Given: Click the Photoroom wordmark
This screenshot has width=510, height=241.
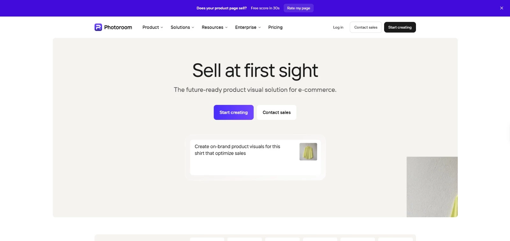Looking at the screenshot, I should (118, 27).
